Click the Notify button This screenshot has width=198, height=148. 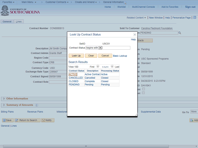coord(48,120)
